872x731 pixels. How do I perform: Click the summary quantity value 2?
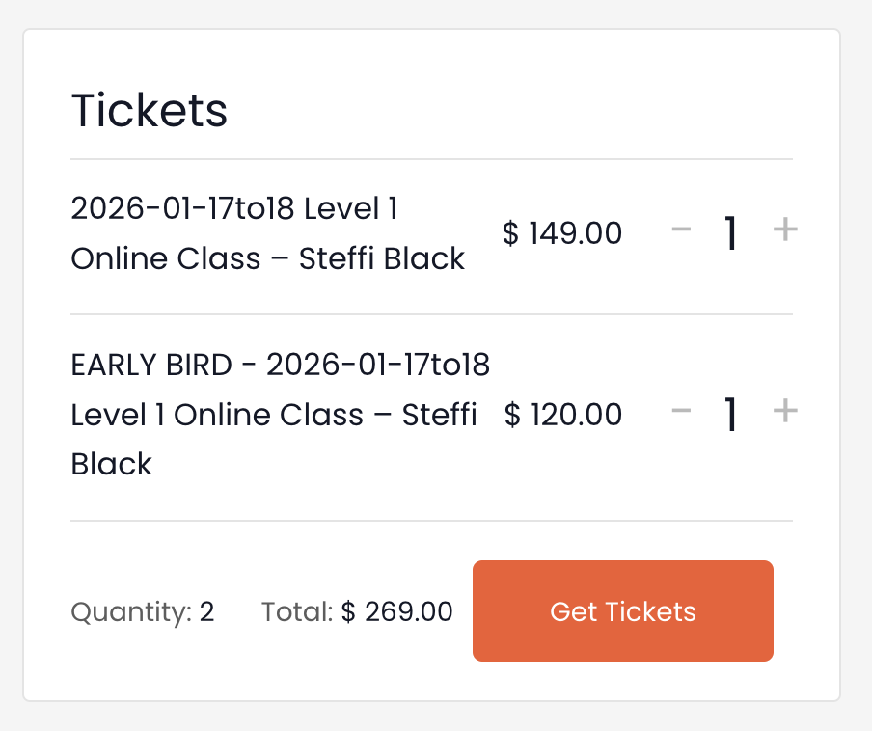(207, 612)
